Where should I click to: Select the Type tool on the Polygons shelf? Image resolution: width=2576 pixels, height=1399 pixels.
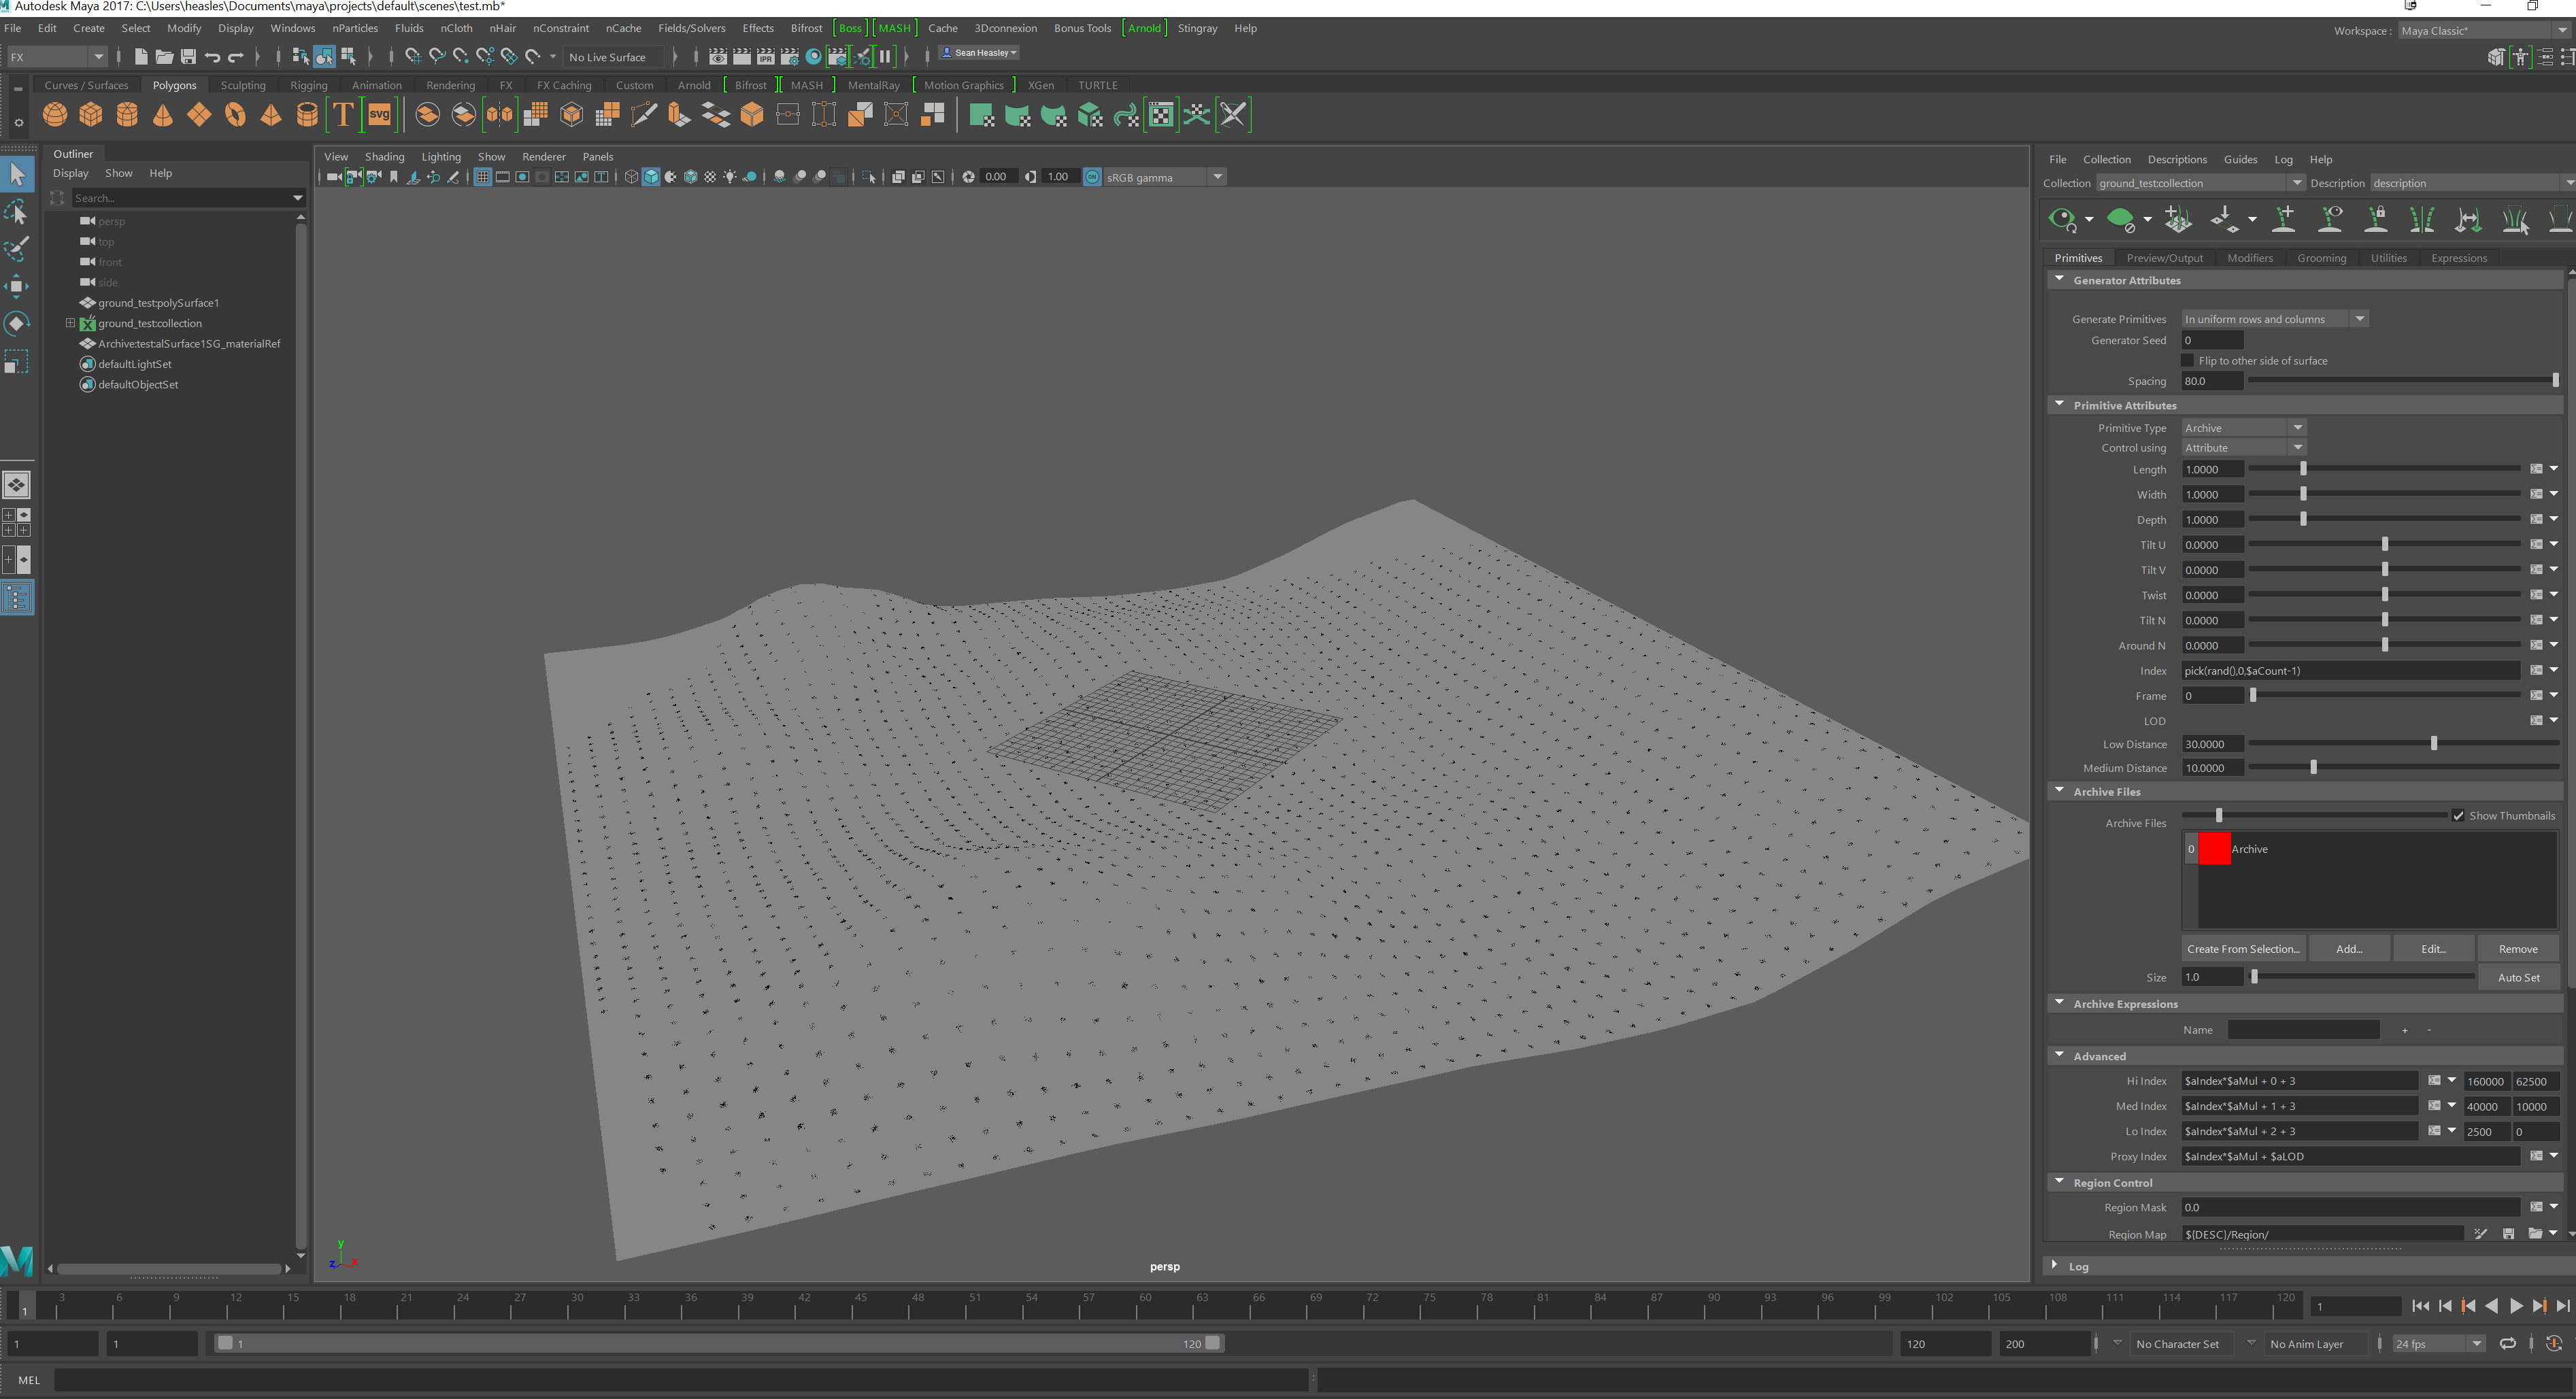(x=343, y=114)
